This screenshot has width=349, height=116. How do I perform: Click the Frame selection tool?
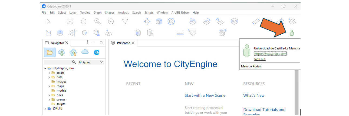click(x=70, y=21)
